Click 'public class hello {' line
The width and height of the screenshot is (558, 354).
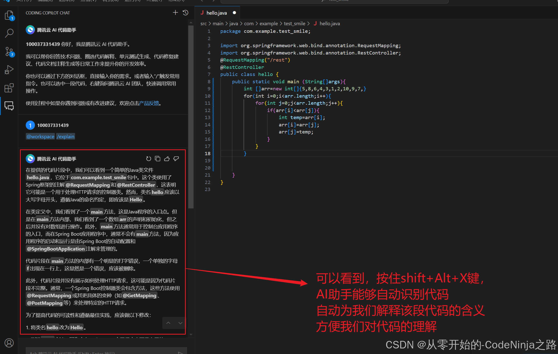[x=249, y=74]
